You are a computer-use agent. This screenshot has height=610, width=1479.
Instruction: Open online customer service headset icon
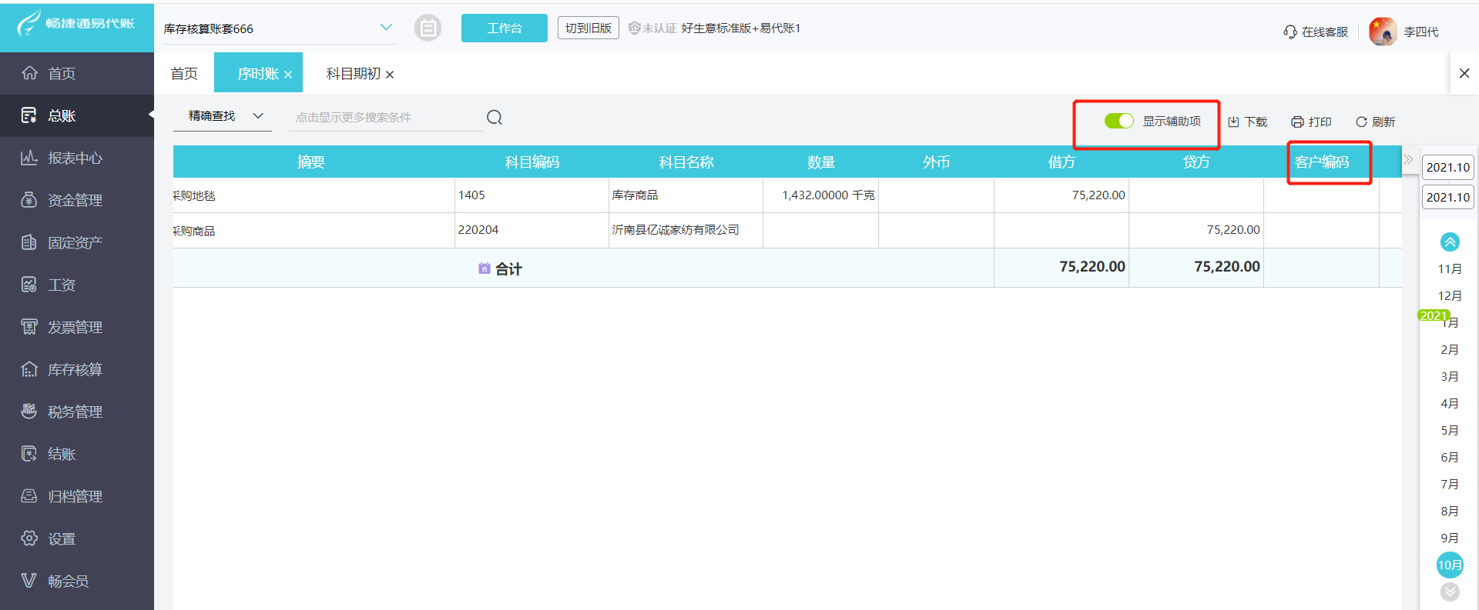1290,32
